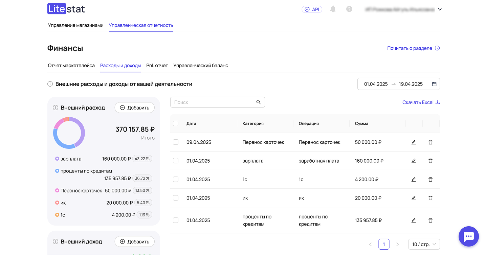Screen dimensions: 485x255
Task: Click pencil icon for 1с row
Action: 413,180
